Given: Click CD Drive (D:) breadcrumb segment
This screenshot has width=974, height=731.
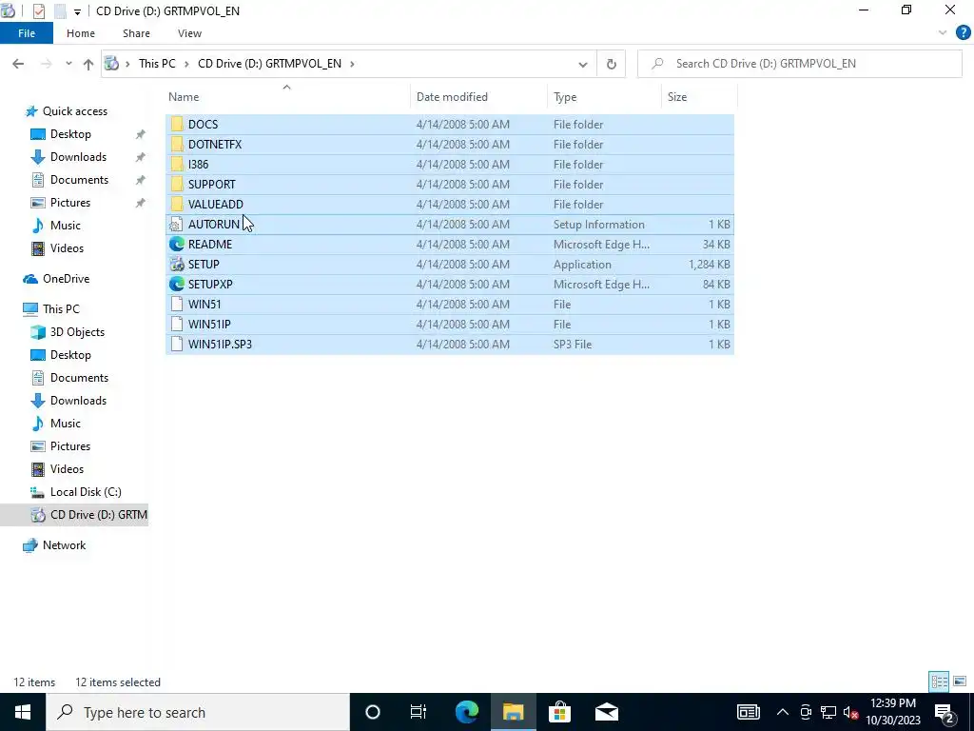Looking at the screenshot, I should [x=269, y=64].
